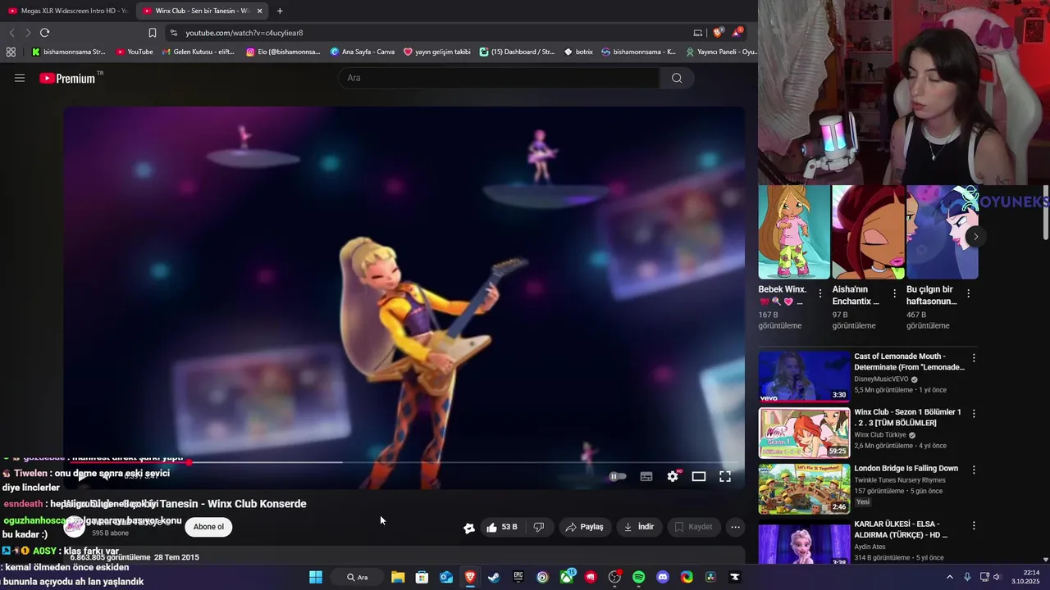Click the Brave Shields lion icon
Viewport: 1050px width, 590px height.
tap(718, 33)
